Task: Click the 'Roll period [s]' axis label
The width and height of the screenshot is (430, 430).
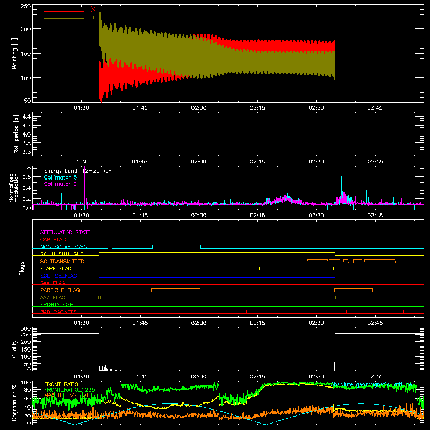Action: click(x=16, y=134)
